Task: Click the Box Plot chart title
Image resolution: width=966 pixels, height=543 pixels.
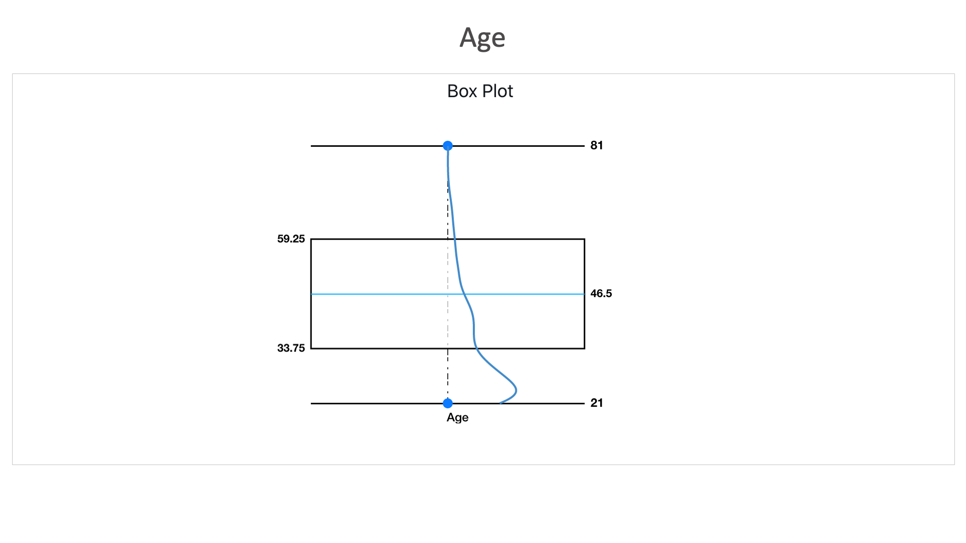Action: pyautogui.click(x=480, y=91)
